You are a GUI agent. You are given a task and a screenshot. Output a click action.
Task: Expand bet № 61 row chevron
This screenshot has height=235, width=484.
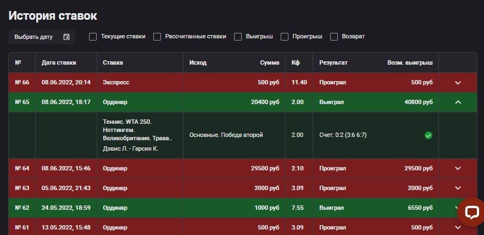click(x=458, y=227)
